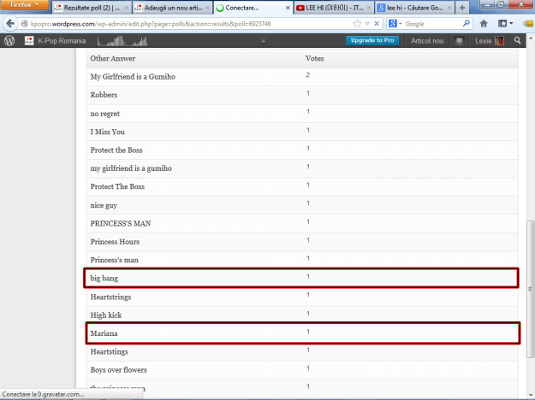Image resolution: width=535 pixels, height=400 pixels.
Task: Click the admin bar search magnifier
Action: 517,40
